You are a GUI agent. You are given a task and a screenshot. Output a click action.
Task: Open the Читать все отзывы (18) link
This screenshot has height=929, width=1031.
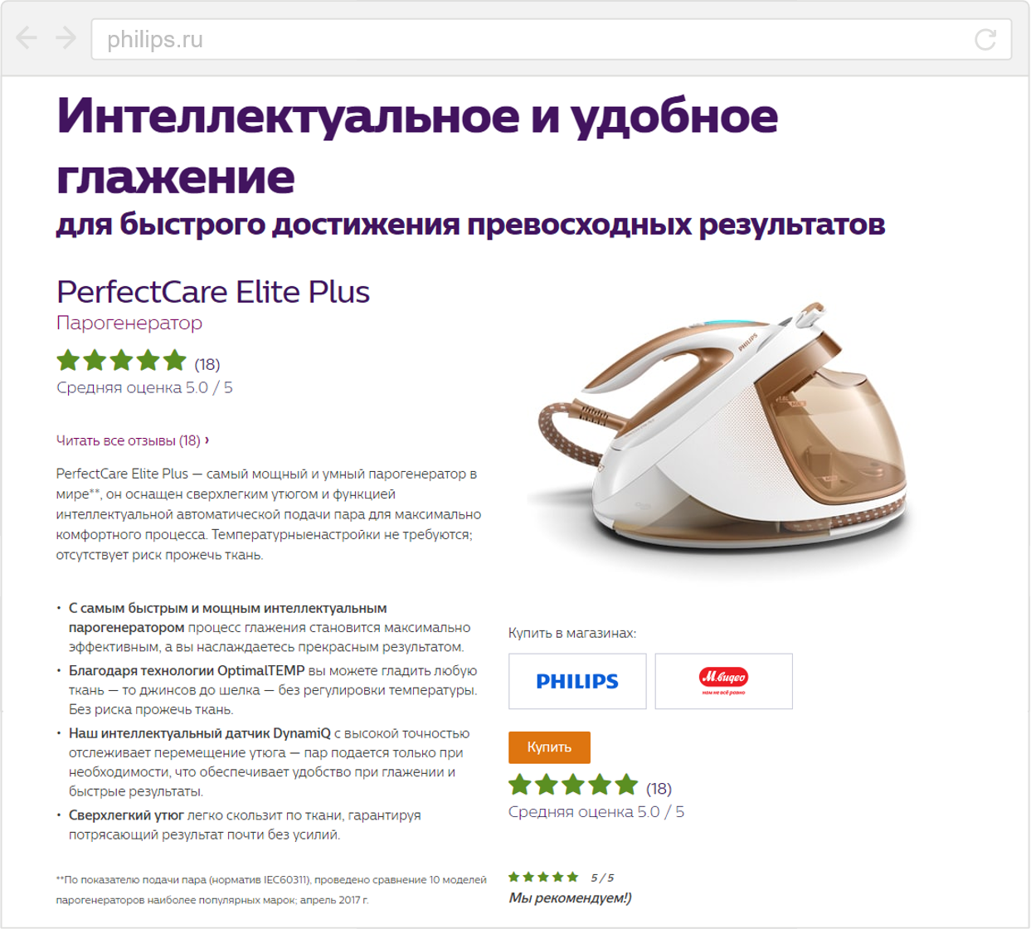coord(129,440)
